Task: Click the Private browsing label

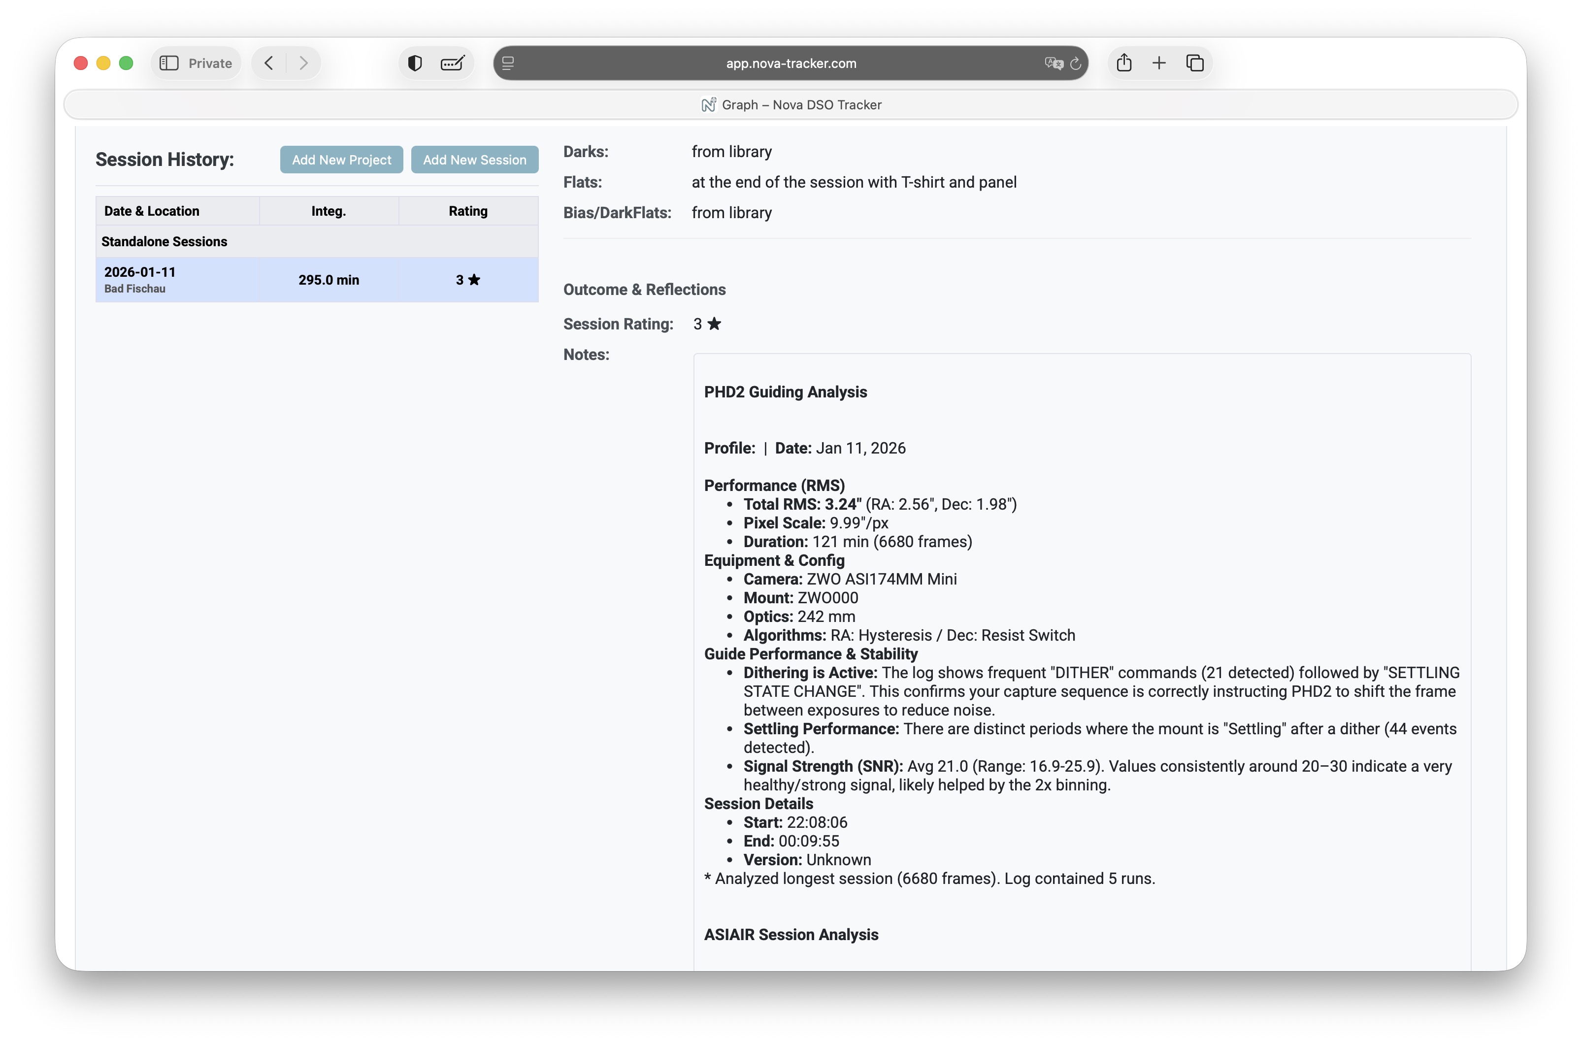Action: pyautogui.click(x=210, y=63)
